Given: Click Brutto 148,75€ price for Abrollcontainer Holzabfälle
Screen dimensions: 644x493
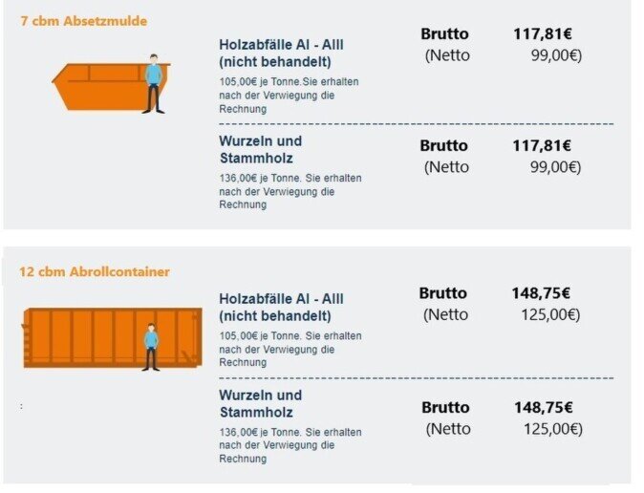Looking at the screenshot, I should pyautogui.click(x=541, y=293).
